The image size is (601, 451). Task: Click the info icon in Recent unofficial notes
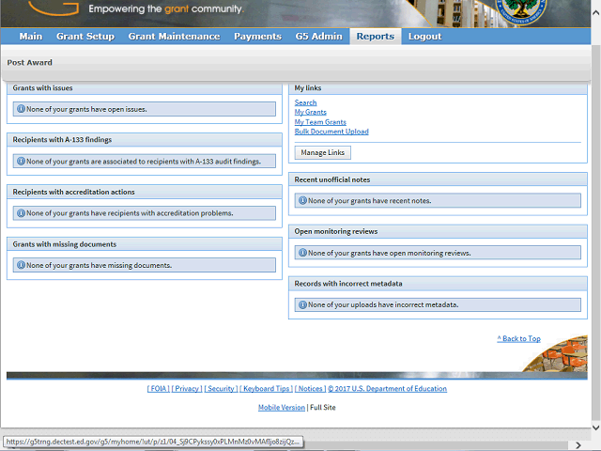(x=302, y=200)
